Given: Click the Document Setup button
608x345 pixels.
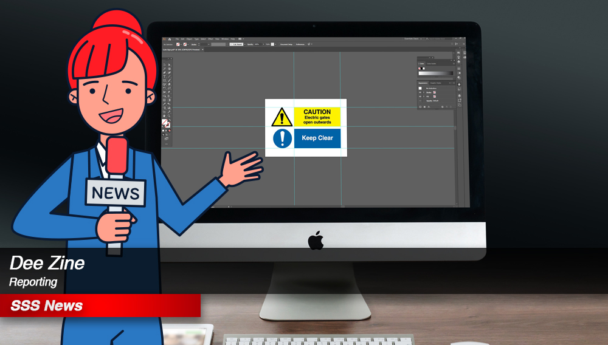Looking at the screenshot, I should (286, 44).
